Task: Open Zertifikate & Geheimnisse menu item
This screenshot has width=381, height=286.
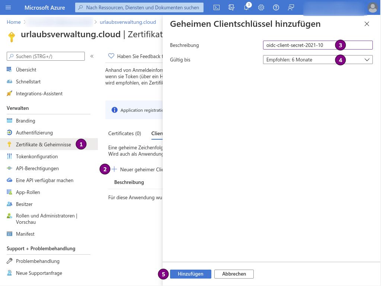Action: (x=44, y=144)
